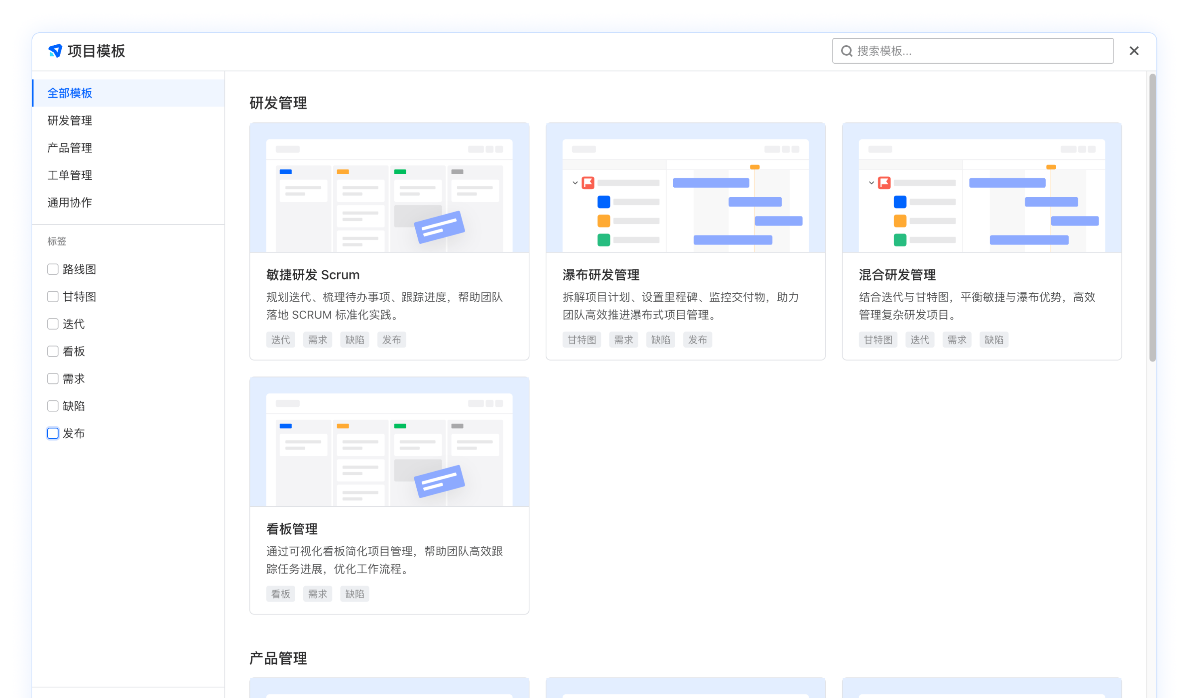Select the 缺陷 tag checkbox

tap(53, 406)
